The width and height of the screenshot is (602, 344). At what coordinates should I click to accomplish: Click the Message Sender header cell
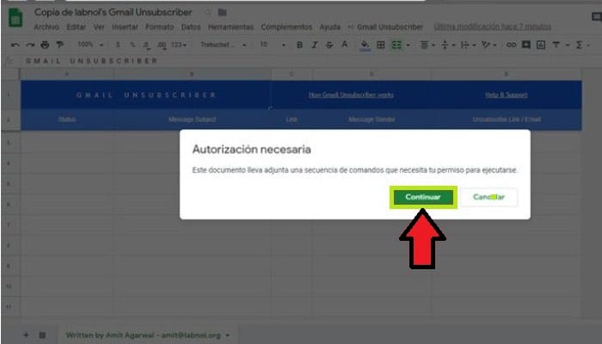[372, 120]
